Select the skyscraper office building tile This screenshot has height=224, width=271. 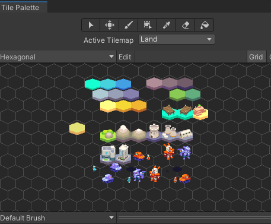click(x=123, y=154)
